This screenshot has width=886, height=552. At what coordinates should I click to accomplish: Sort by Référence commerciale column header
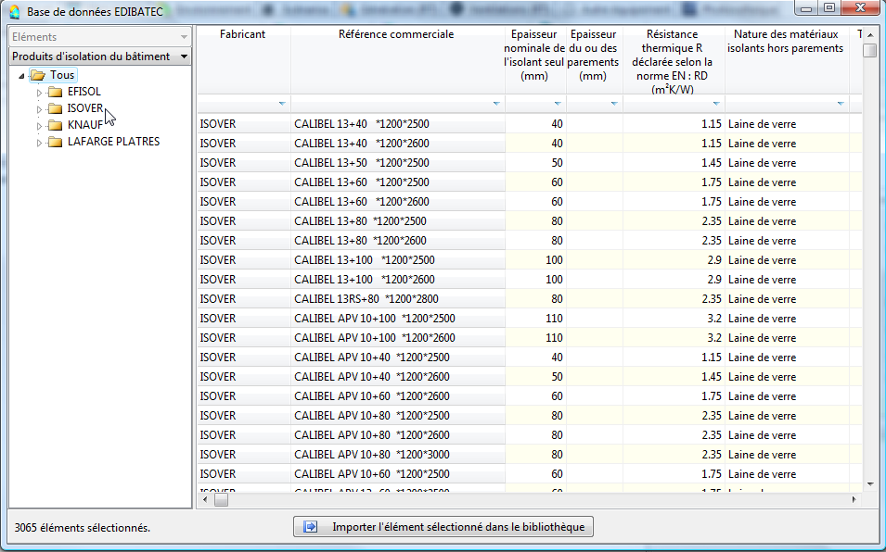(397, 60)
